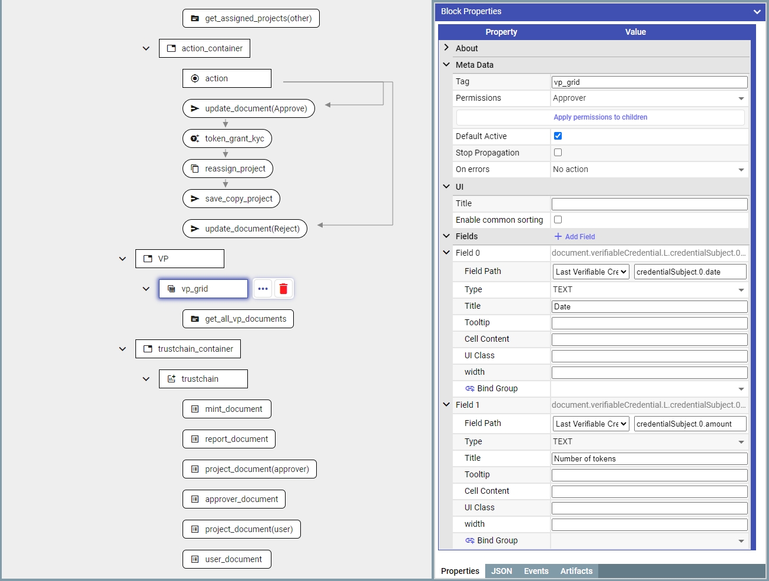The width and height of the screenshot is (769, 581).
Task: Expand the About section
Action: (x=446, y=48)
